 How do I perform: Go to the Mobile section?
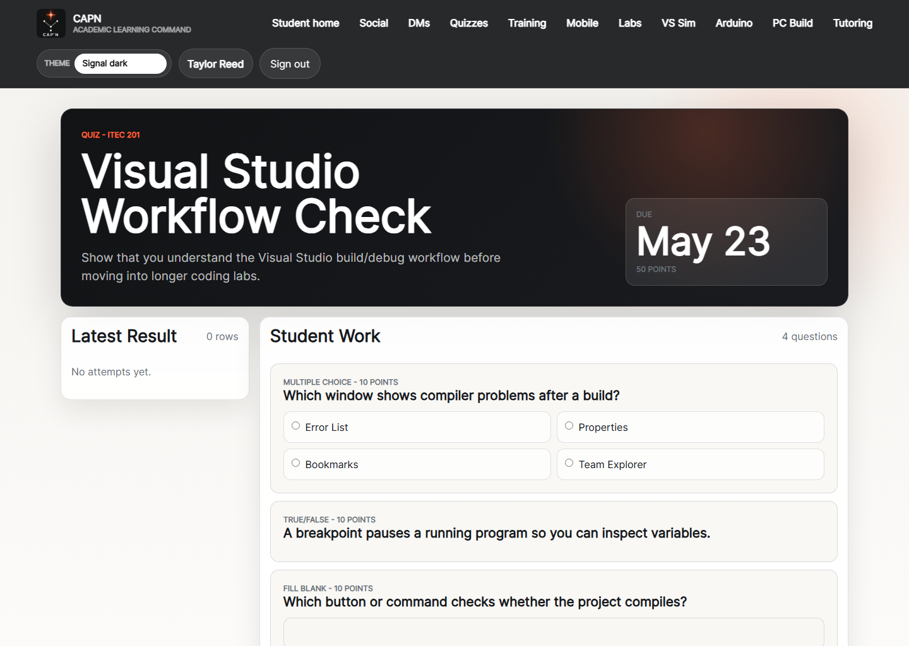[x=582, y=23]
